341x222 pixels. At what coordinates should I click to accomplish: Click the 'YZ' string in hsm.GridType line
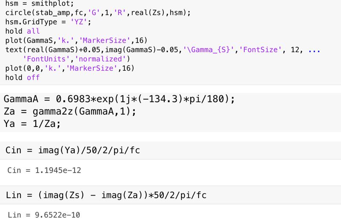[83, 22]
